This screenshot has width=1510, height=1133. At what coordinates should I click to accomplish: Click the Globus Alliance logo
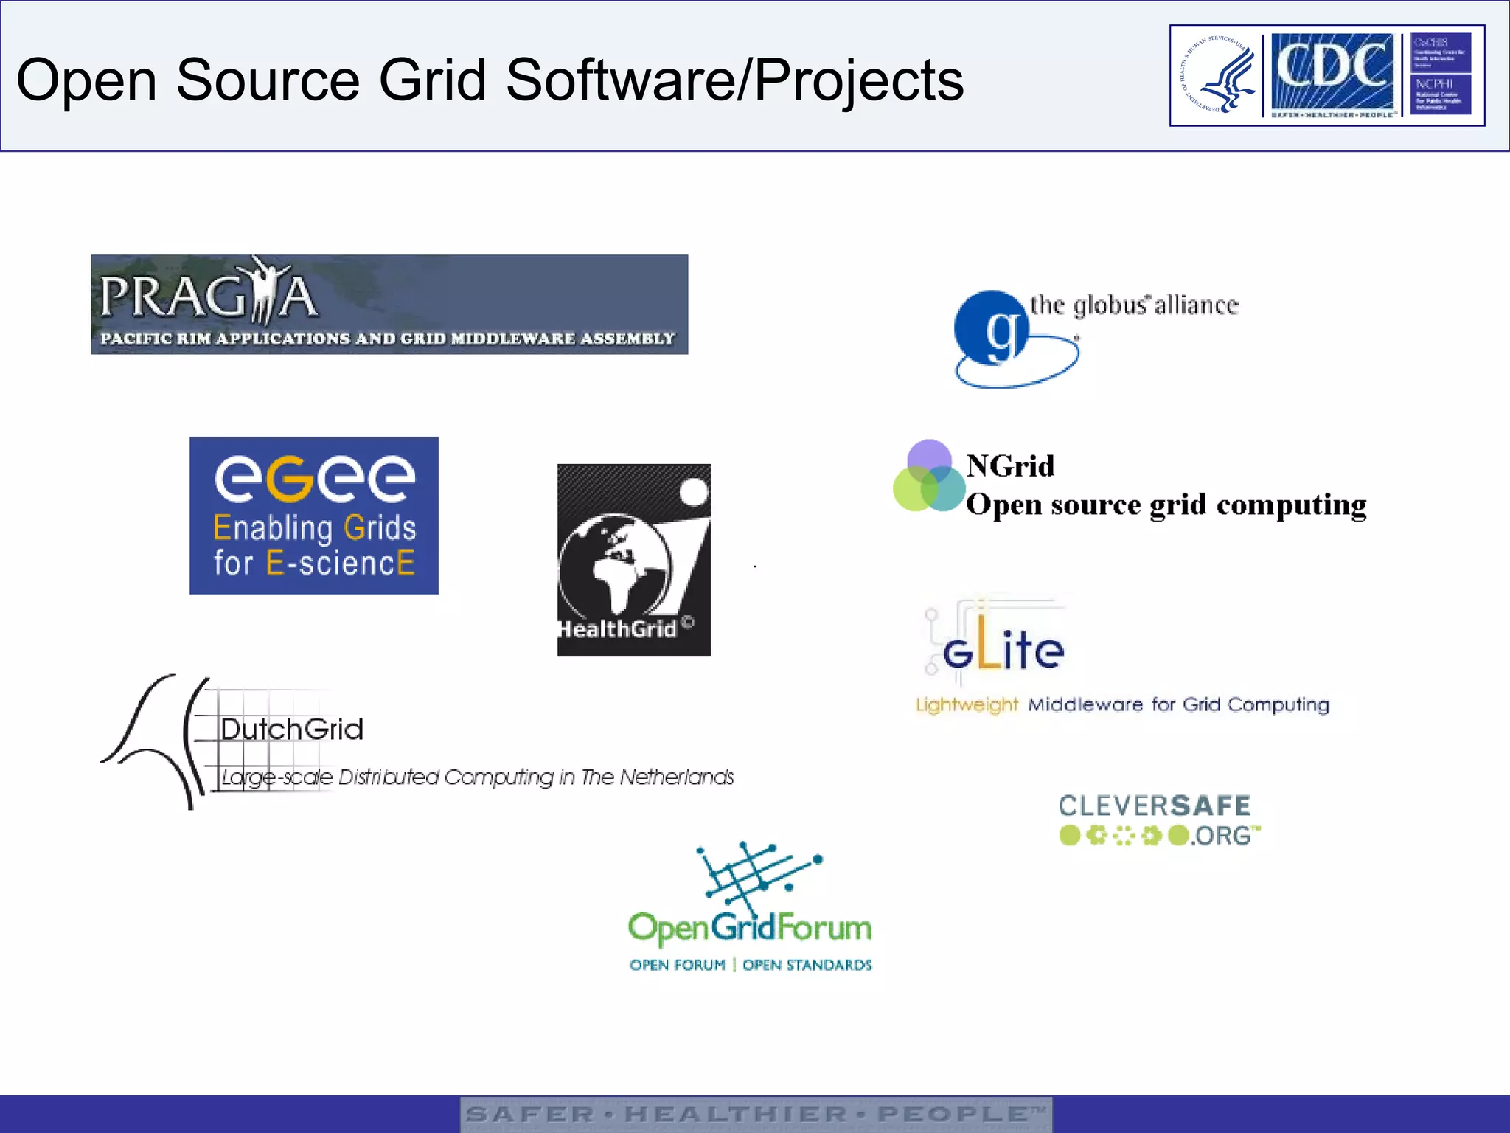pyautogui.click(x=1096, y=339)
